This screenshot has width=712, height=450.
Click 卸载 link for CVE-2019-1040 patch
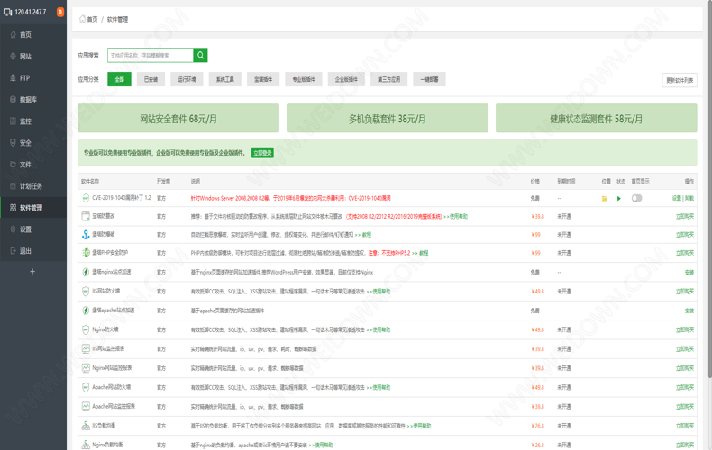(689, 198)
